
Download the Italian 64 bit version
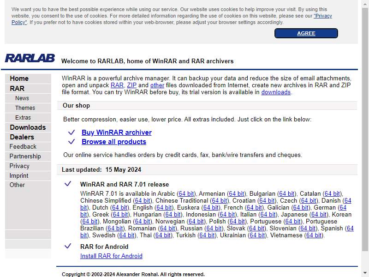[268, 214]
